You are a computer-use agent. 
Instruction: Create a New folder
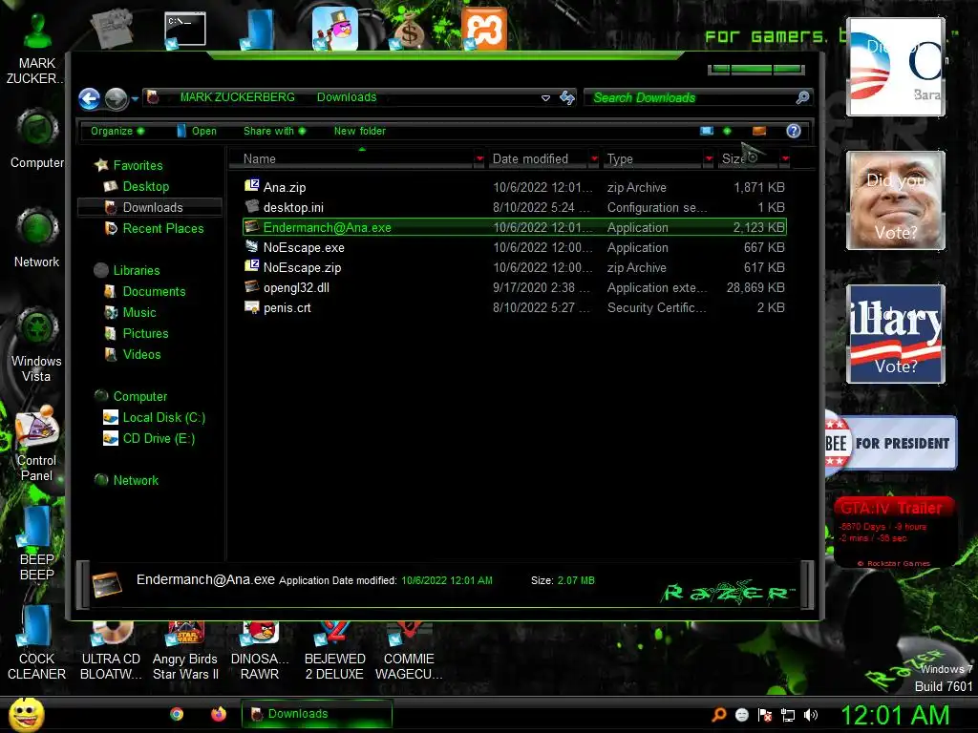[359, 131]
